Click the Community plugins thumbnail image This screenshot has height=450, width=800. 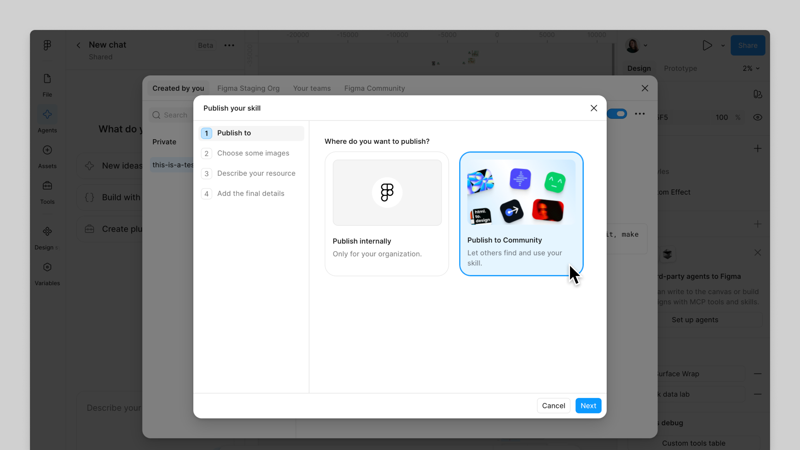521,192
